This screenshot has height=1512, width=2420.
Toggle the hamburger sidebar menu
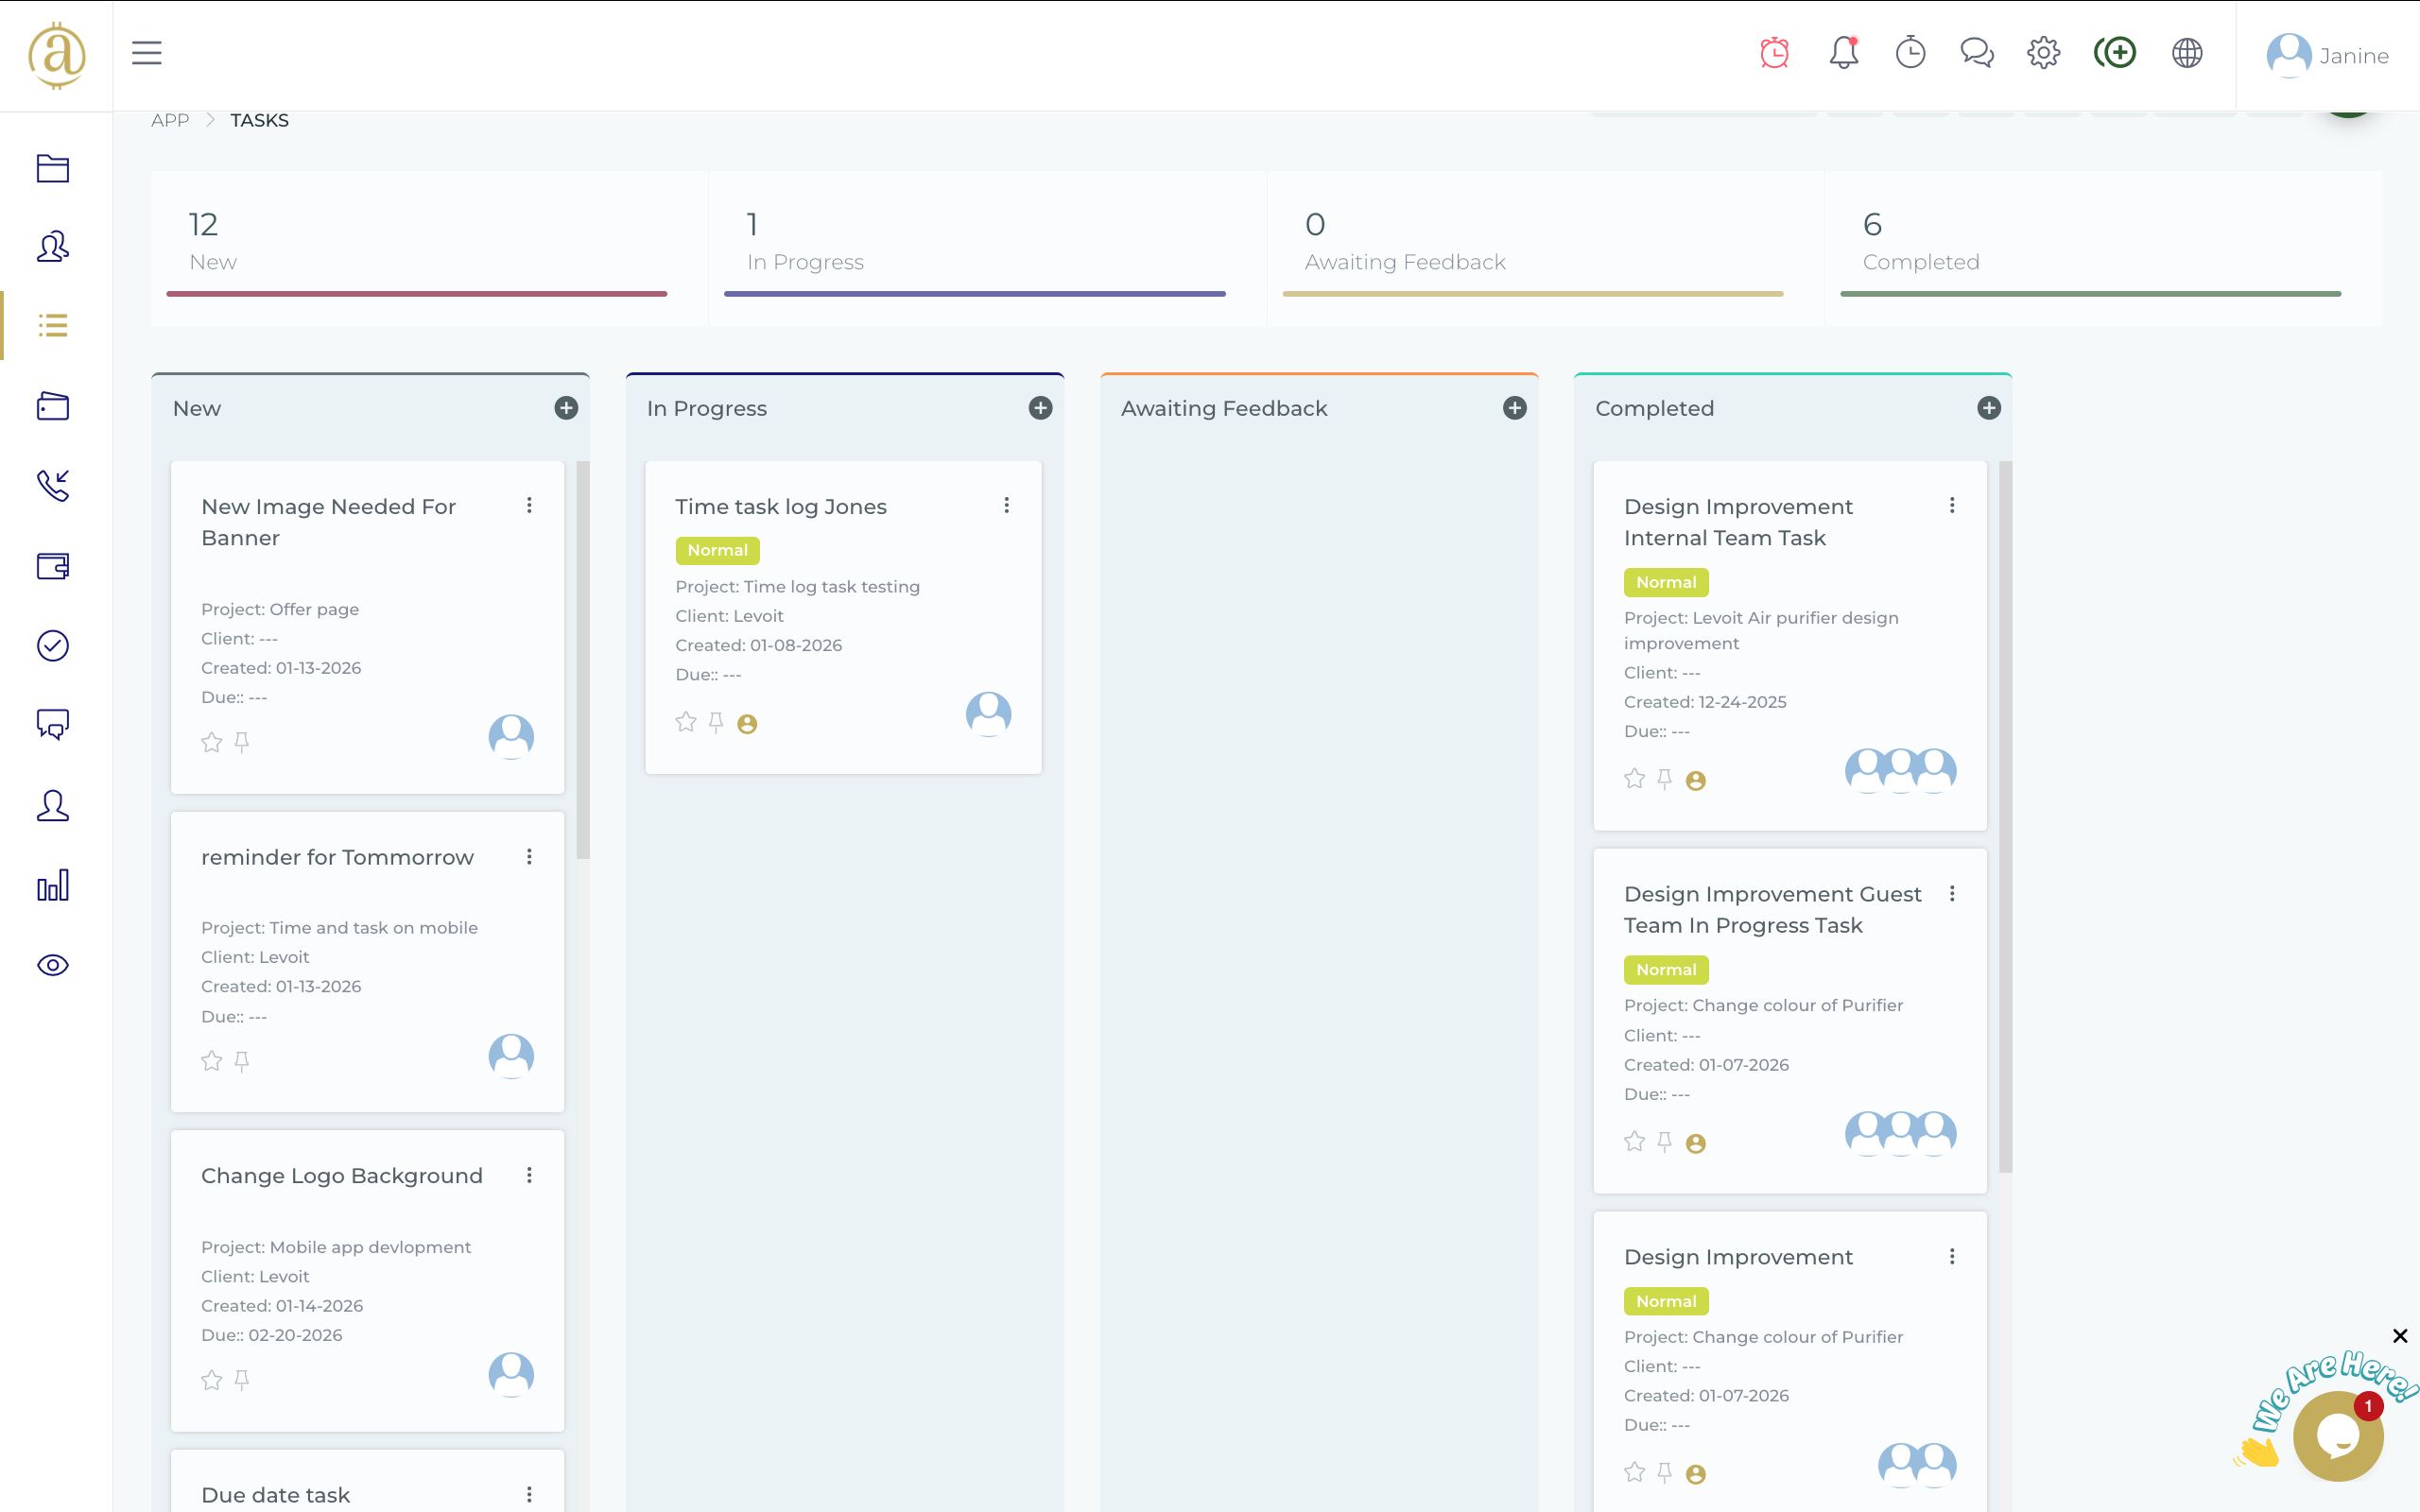(146, 53)
